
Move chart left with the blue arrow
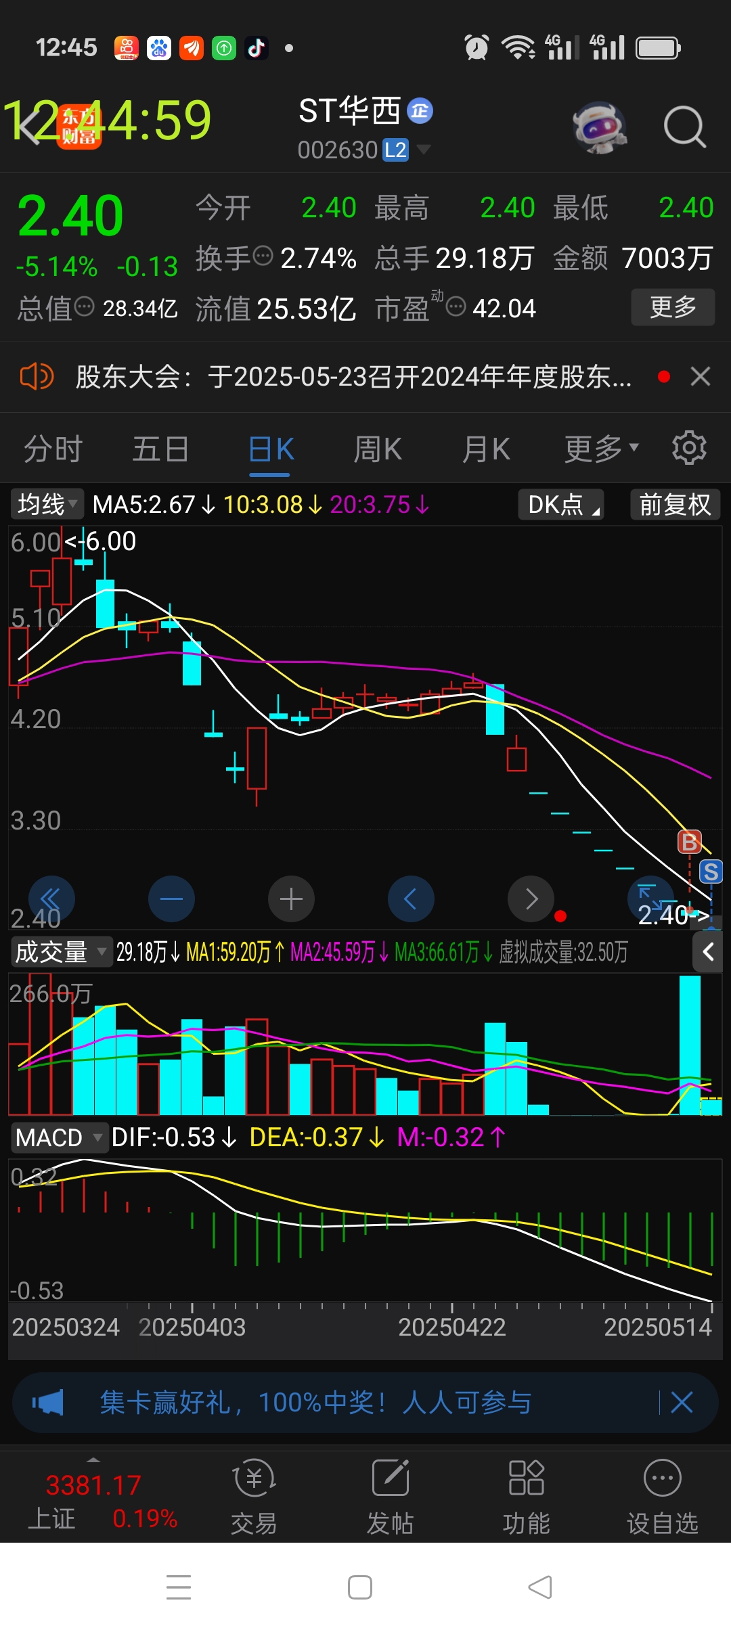coord(411,899)
